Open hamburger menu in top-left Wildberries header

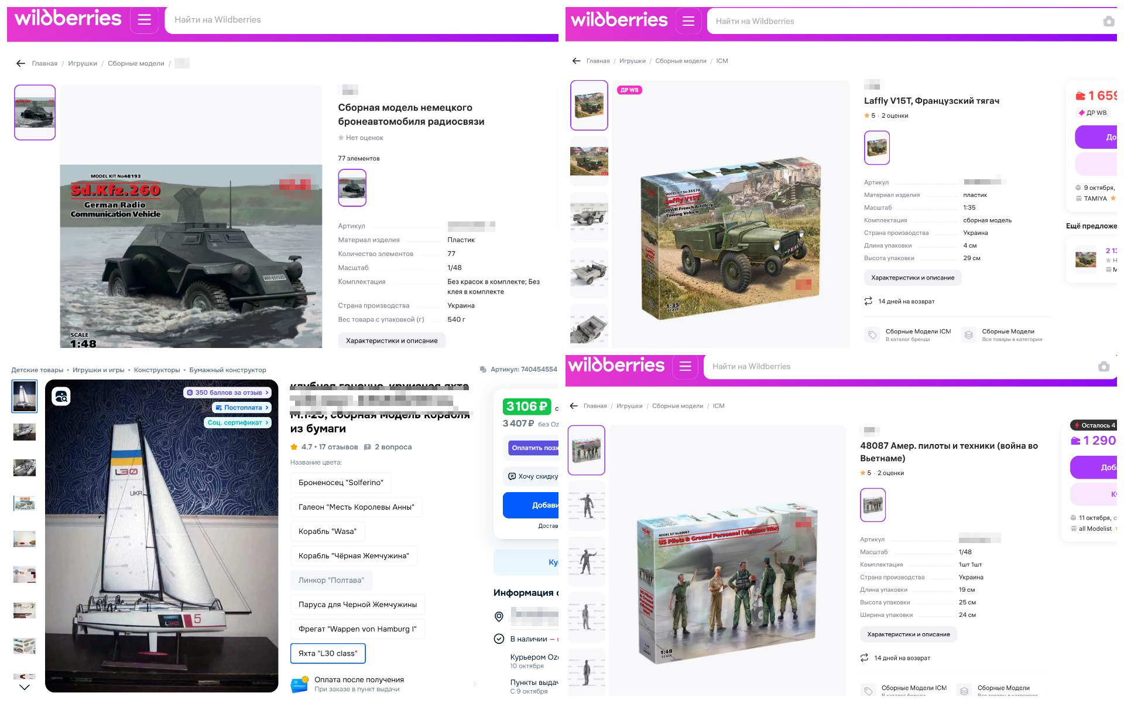tap(144, 20)
